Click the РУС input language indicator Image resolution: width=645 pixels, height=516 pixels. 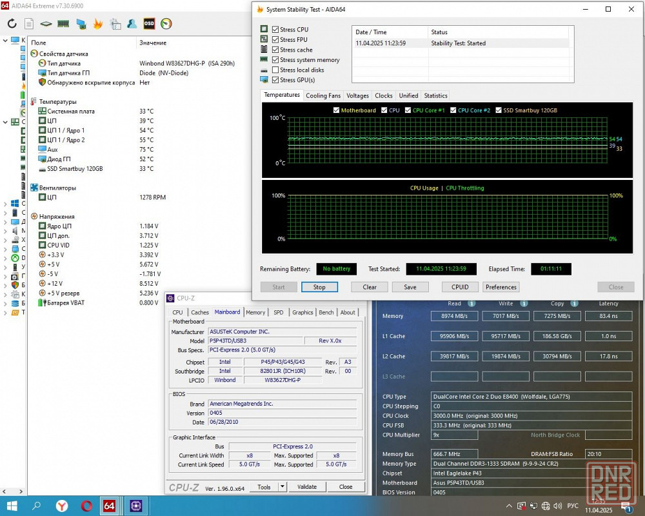[573, 506]
